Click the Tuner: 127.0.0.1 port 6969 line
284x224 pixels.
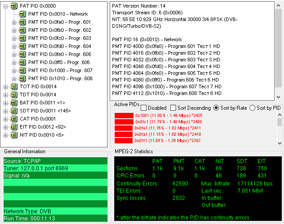[56, 168]
